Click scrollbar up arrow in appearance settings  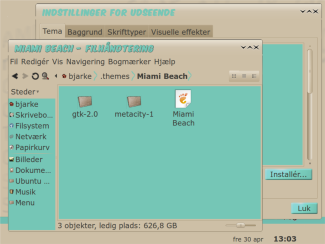coord(310,46)
